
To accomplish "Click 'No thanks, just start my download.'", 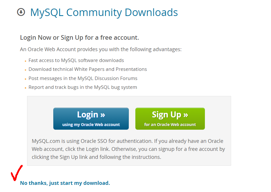I will point(65,183).
